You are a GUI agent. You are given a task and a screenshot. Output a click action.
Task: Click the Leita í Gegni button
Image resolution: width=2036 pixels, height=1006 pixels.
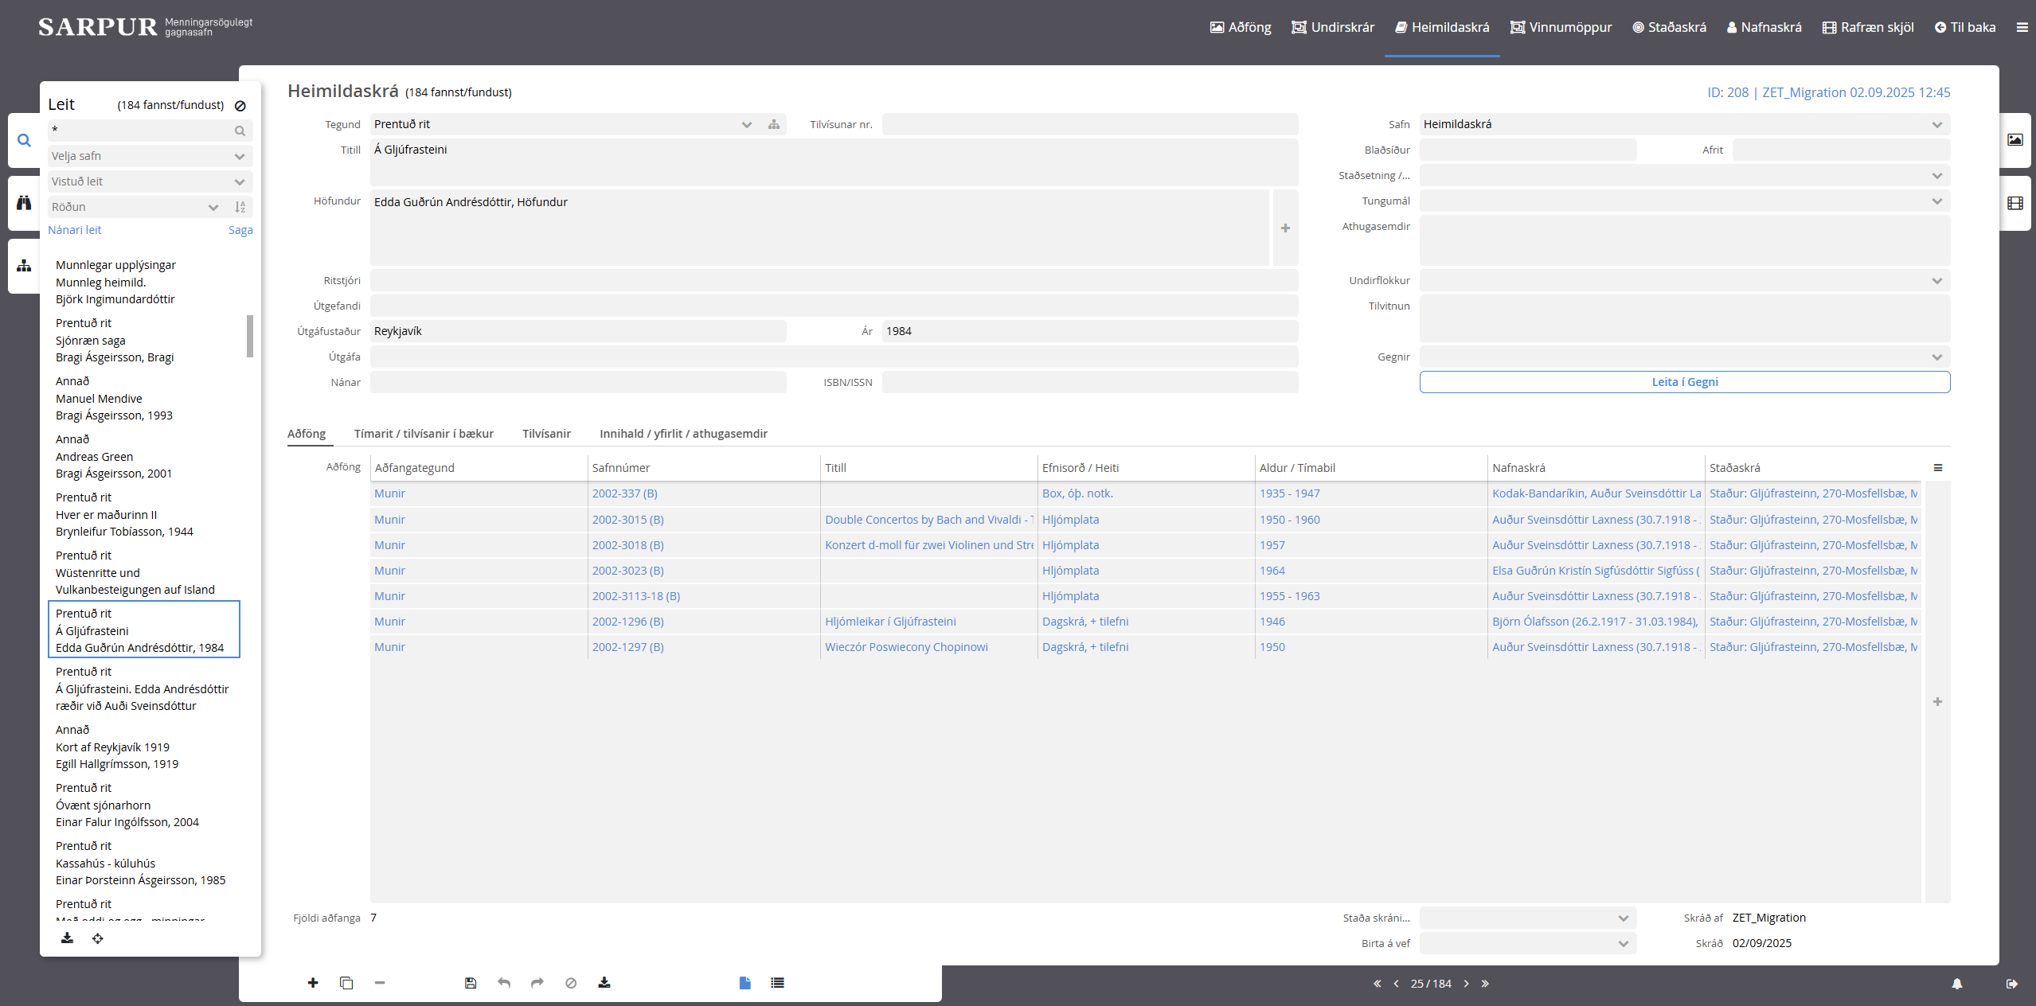pyautogui.click(x=1684, y=382)
